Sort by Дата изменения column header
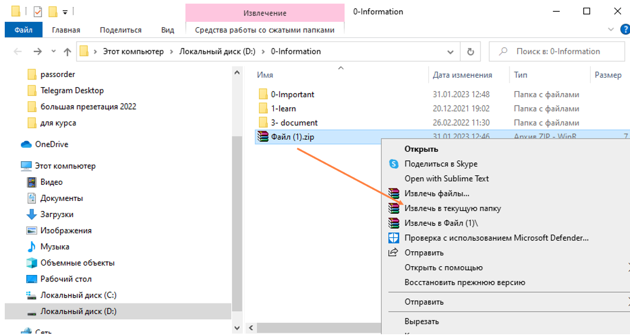 [462, 75]
